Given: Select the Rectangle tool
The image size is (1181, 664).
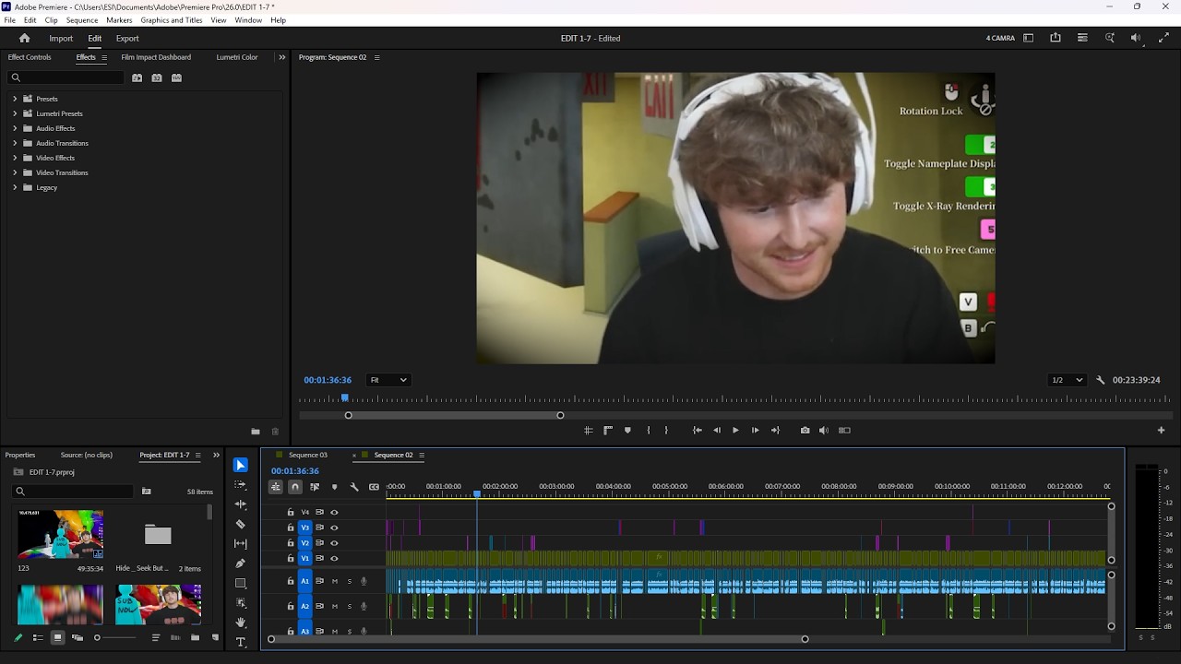Looking at the screenshot, I should tap(241, 583).
